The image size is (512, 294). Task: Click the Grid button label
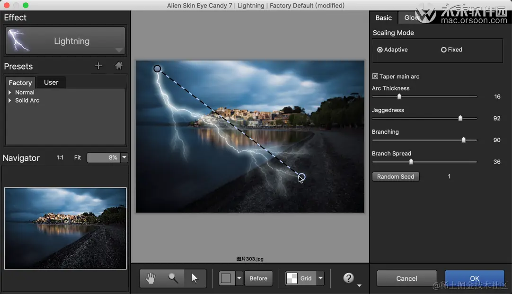(306, 278)
